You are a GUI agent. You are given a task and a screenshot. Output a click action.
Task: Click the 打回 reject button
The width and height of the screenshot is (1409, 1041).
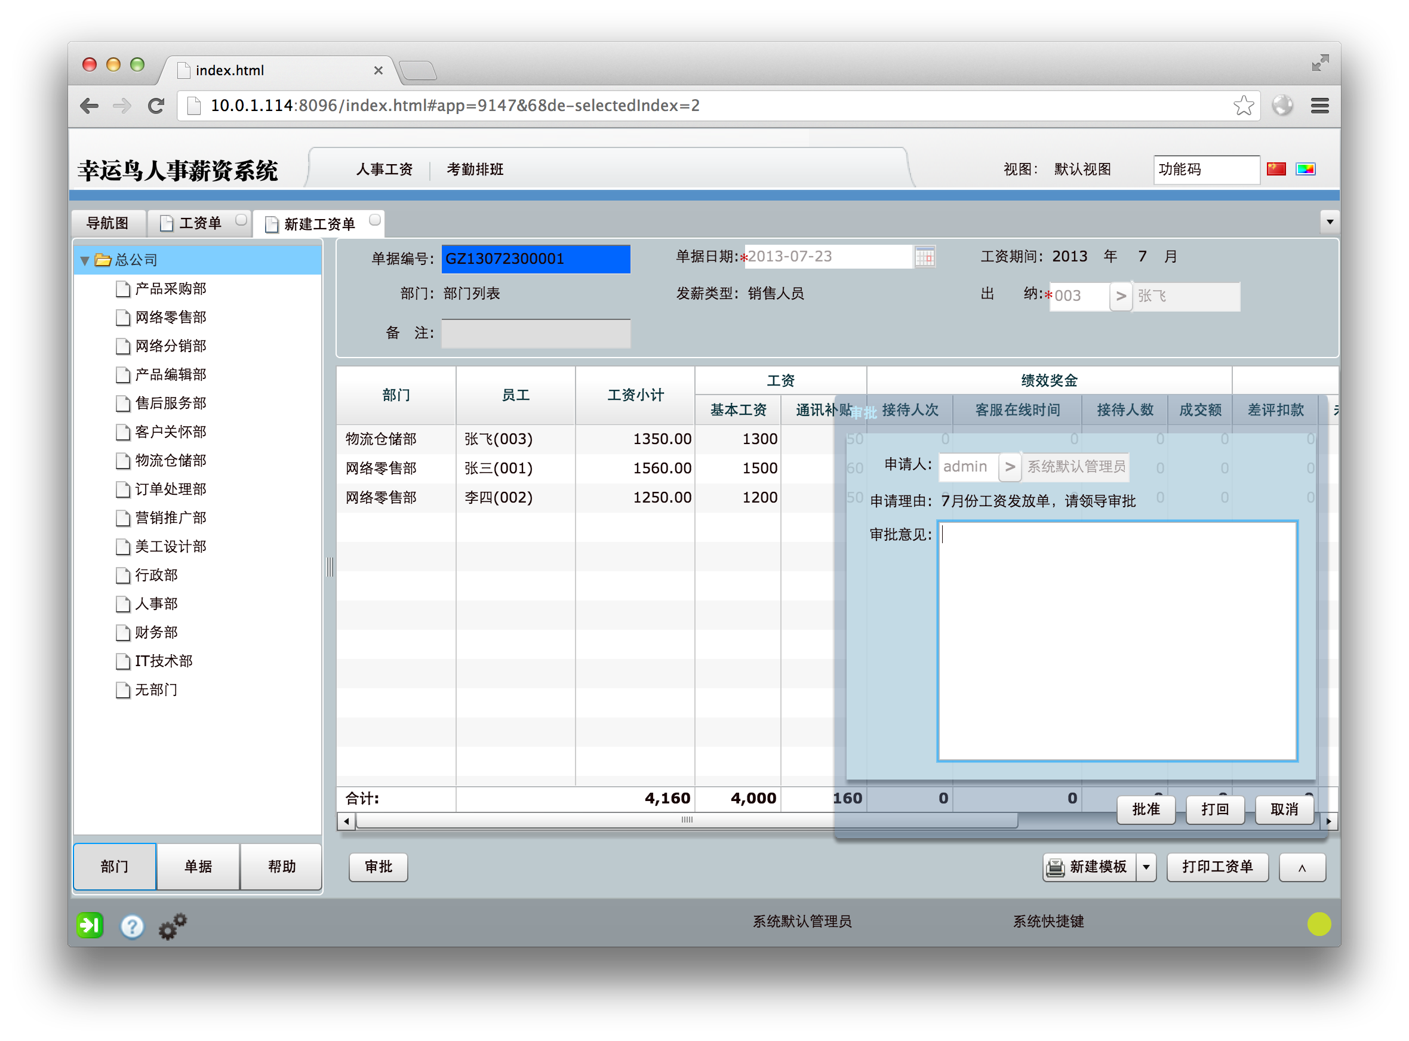[x=1215, y=809]
